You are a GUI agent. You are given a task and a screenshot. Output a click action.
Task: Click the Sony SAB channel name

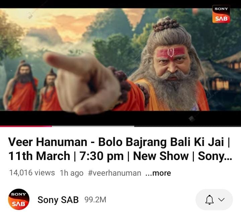coord(58,200)
